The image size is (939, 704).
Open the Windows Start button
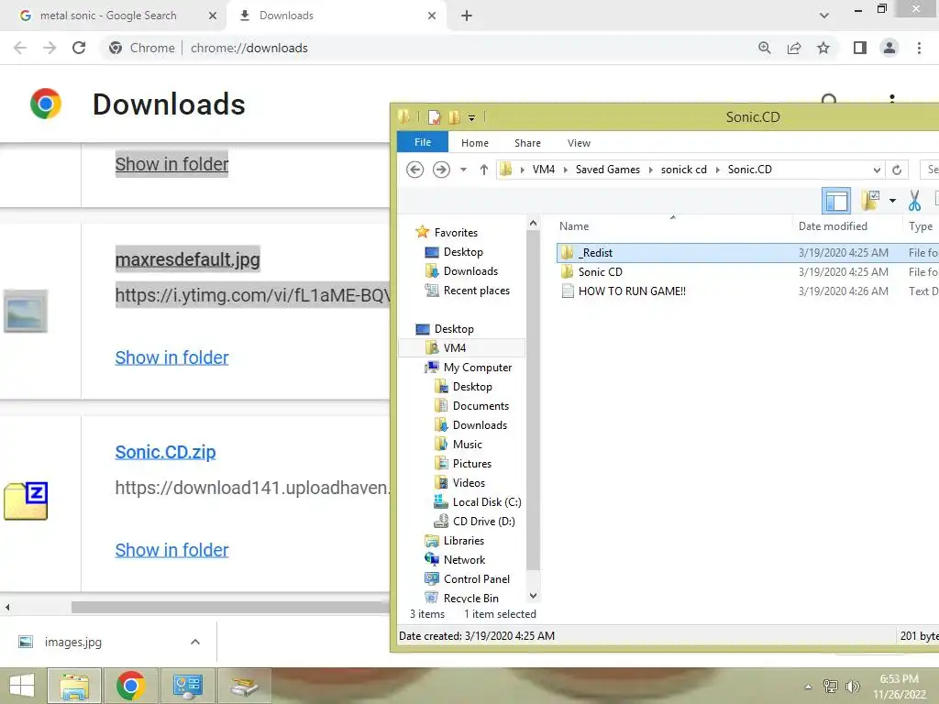point(22,686)
